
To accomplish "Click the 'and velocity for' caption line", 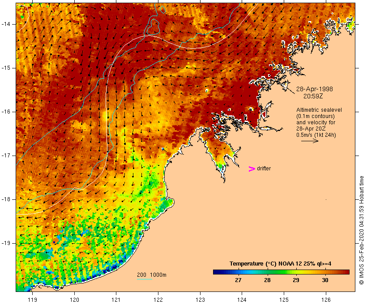I will [x=316, y=122].
